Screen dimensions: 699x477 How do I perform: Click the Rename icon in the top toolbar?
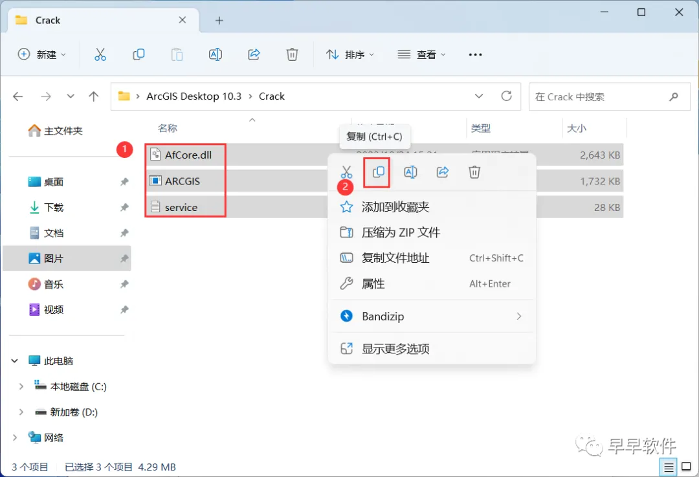pyautogui.click(x=216, y=54)
